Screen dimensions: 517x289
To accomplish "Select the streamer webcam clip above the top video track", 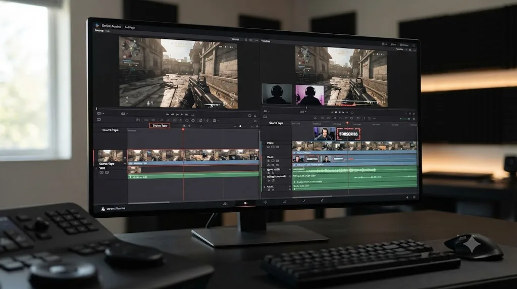I will coord(325,133).
